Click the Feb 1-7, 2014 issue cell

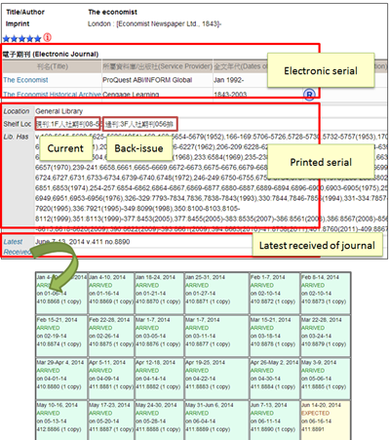click(275, 294)
